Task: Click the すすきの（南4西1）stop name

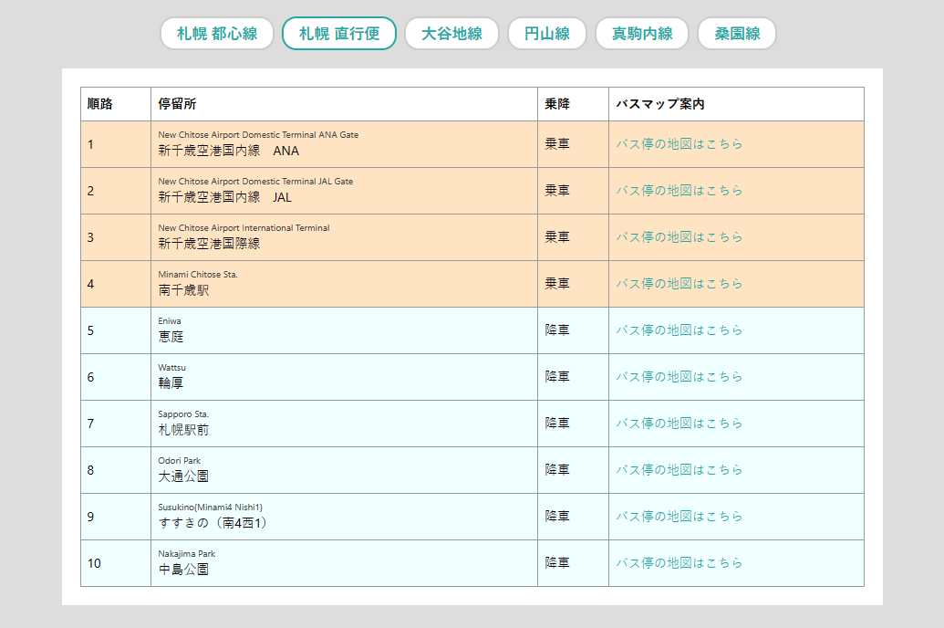Action: click(x=213, y=523)
